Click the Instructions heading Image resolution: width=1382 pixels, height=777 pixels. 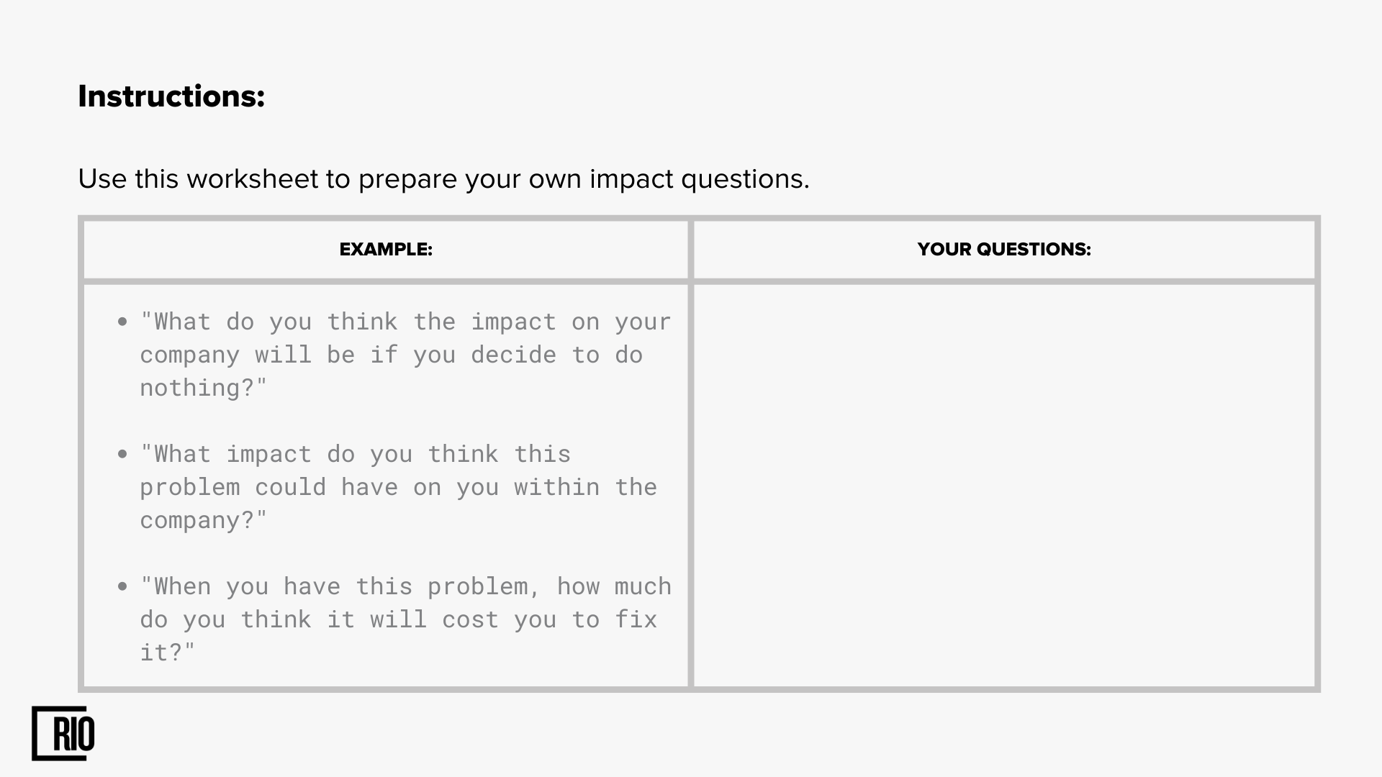171,96
